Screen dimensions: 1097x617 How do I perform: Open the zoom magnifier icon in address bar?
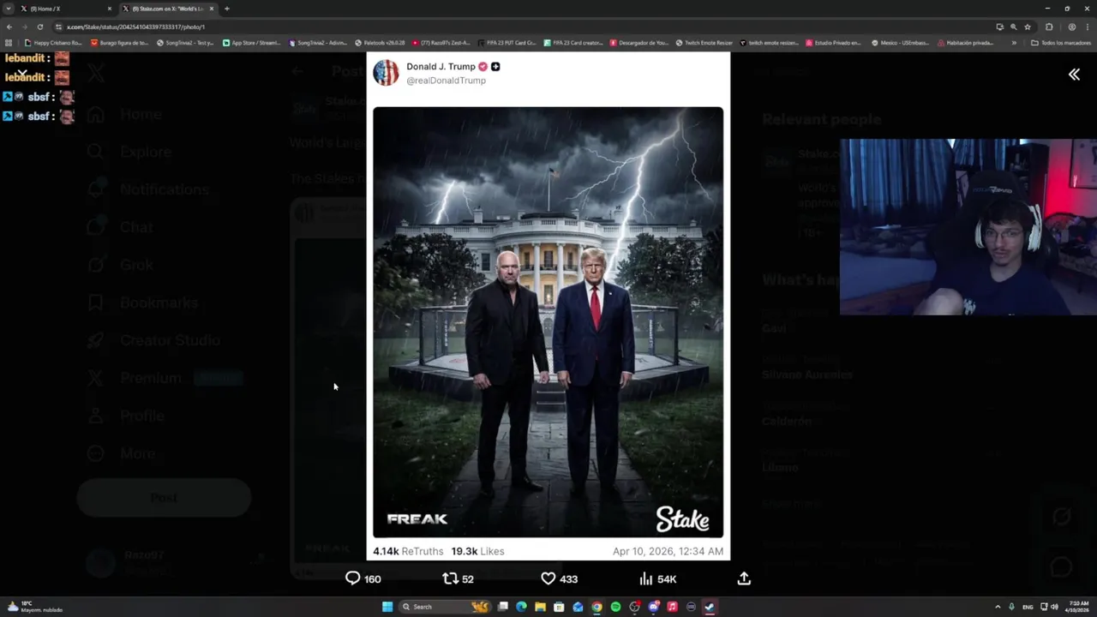click(x=1013, y=27)
